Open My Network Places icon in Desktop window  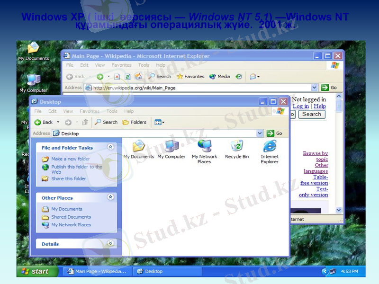(204, 147)
